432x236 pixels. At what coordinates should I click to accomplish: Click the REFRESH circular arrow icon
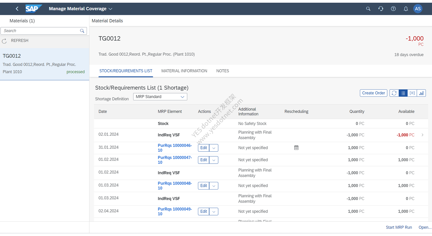[4, 41]
